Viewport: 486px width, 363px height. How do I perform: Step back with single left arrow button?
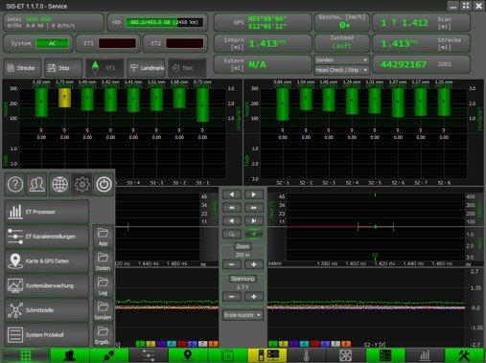tap(231, 194)
